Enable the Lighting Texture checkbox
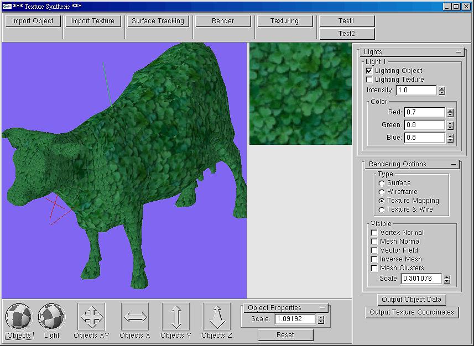The width and height of the screenshot is (474, 346). click(x=369, y=80)
